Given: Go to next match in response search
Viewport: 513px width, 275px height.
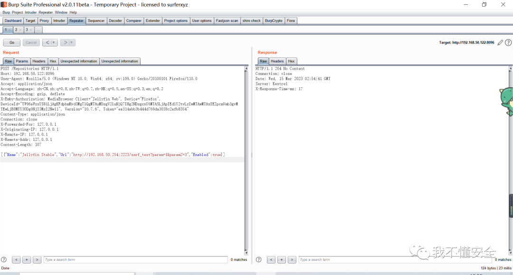Looking at the screenshot, I should [x=292, y=260].
